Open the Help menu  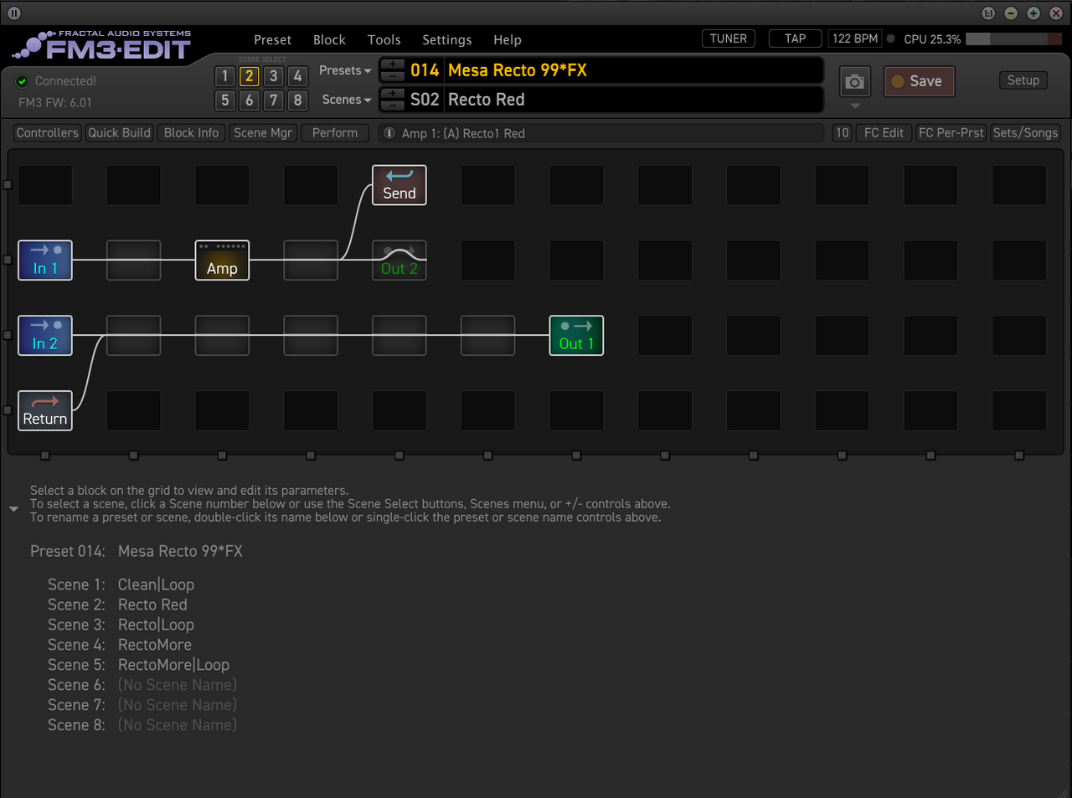click(508, 39)
